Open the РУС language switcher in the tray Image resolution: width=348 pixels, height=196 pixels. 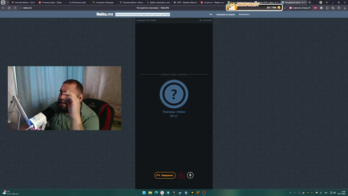point(326,193)
